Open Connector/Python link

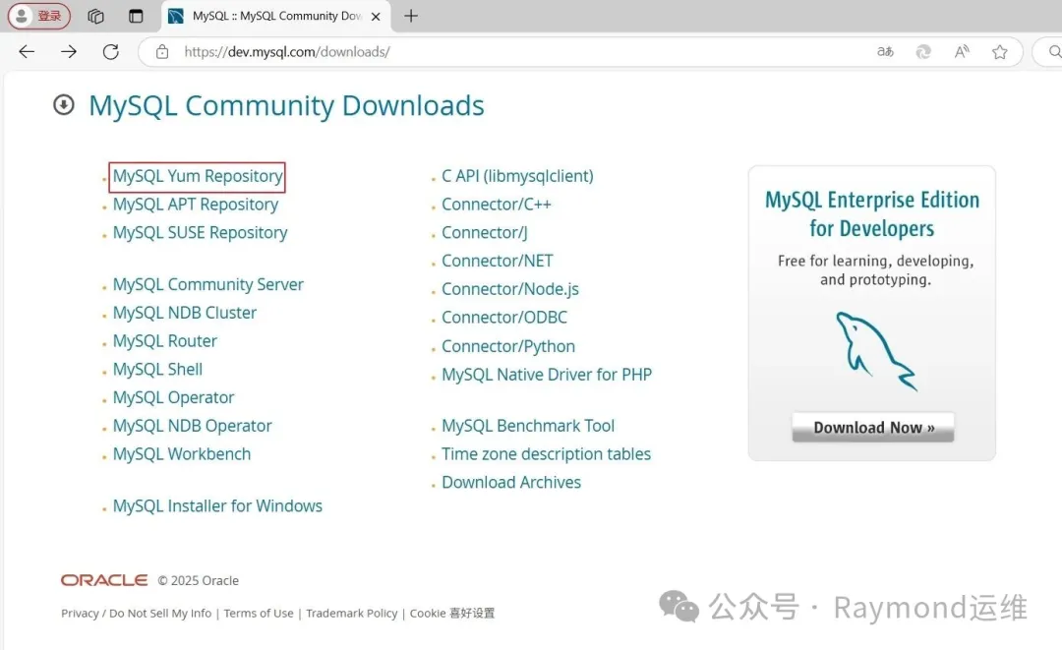tap(508, 346)
